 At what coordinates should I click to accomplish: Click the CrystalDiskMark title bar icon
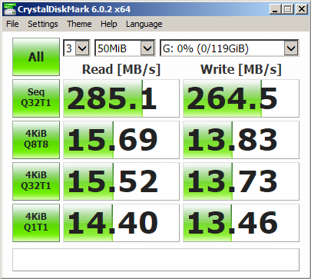[x=9, y=9]
